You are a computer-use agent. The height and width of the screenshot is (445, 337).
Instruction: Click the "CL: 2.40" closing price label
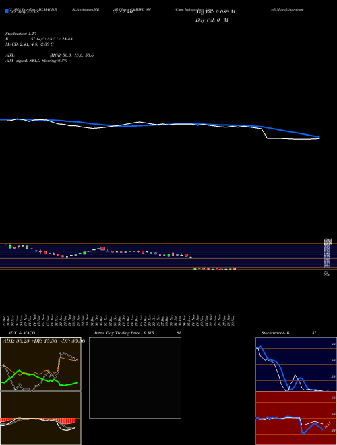(123, 13)
